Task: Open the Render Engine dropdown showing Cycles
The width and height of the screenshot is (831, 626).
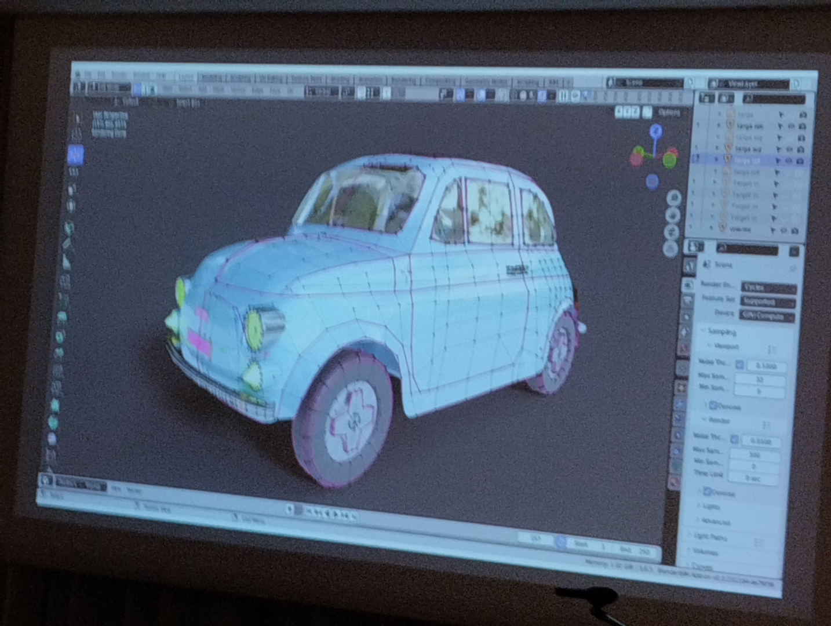Action: (x=769, y=288)
